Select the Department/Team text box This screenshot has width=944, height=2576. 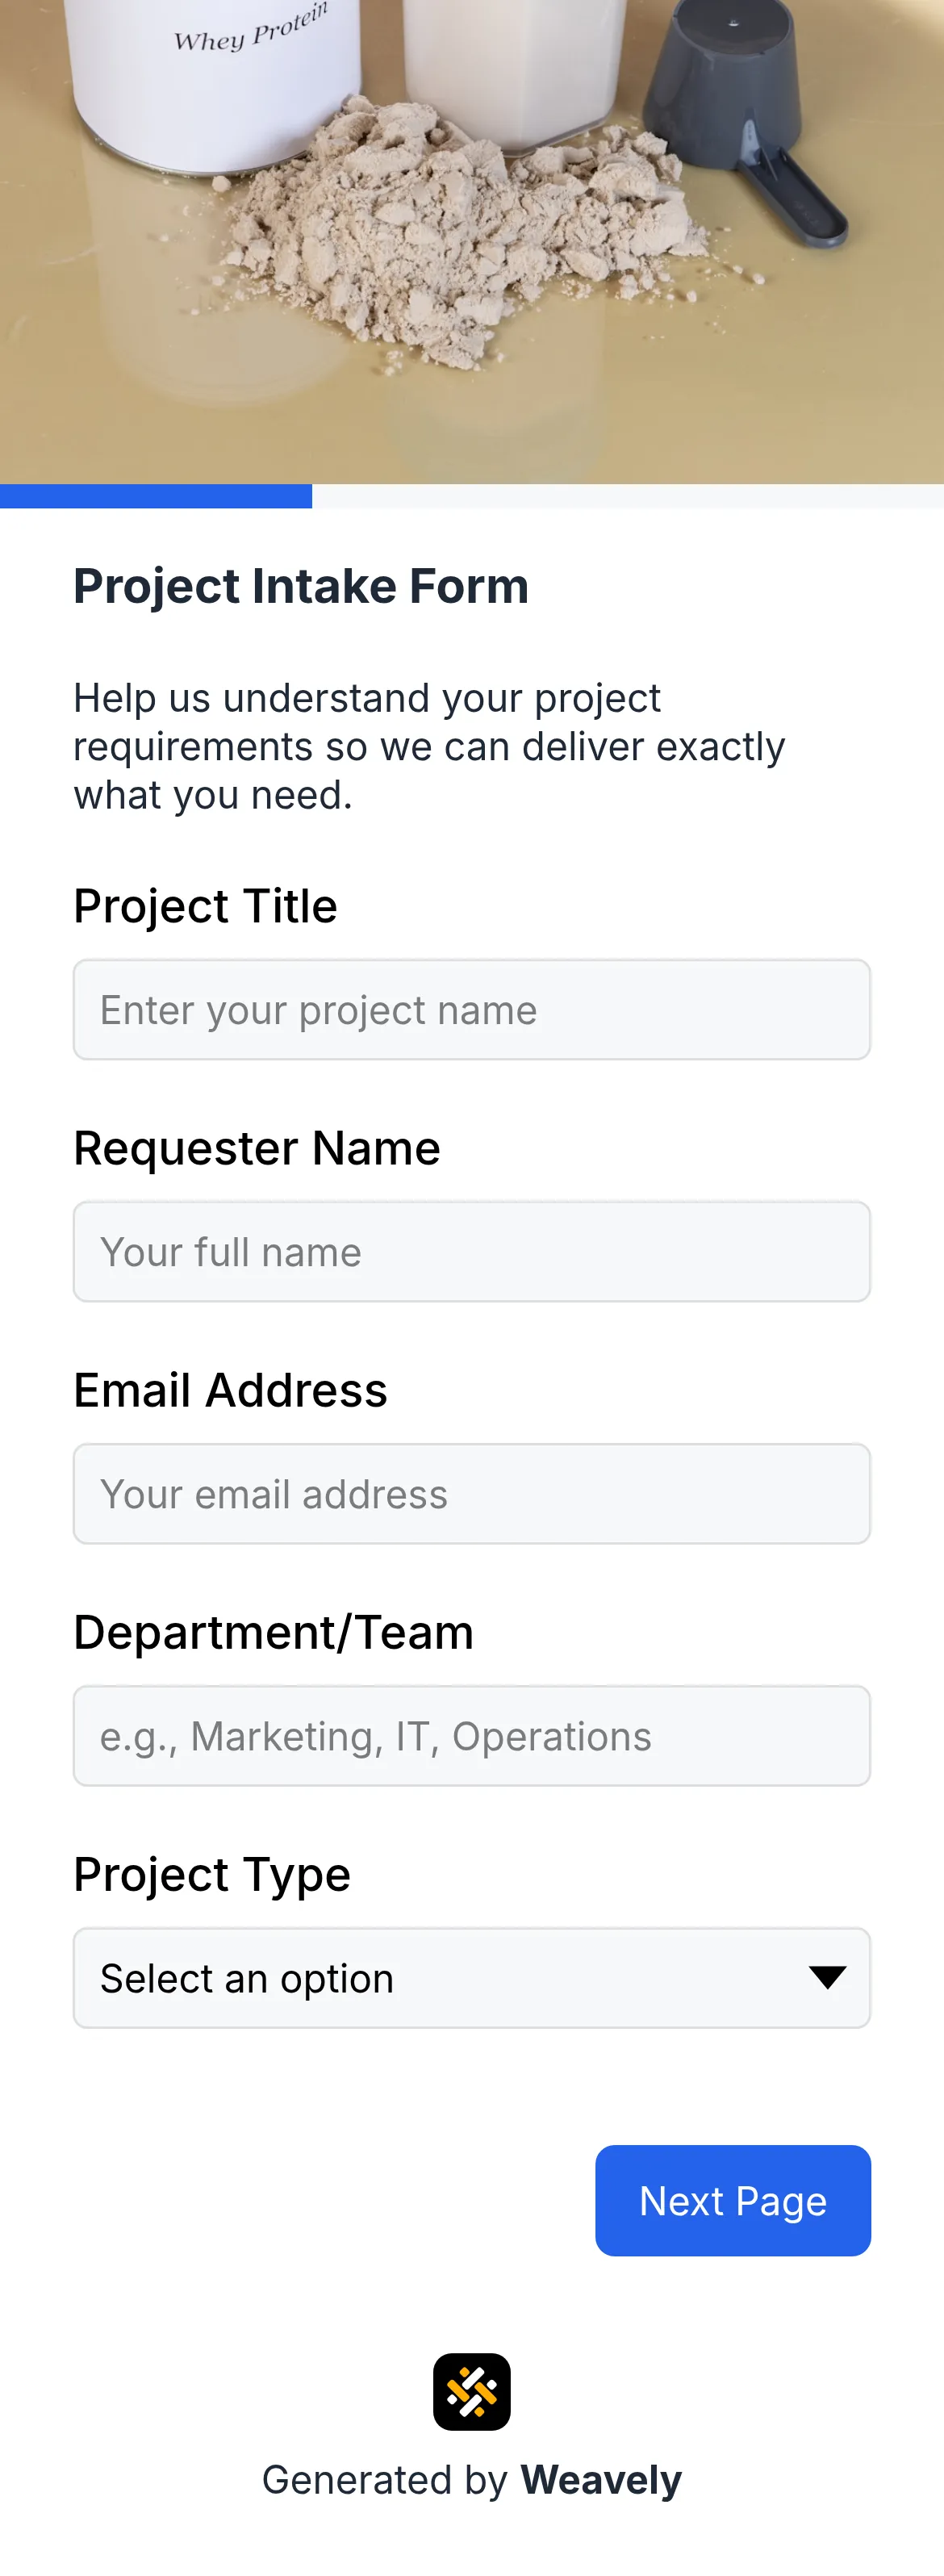click(471, 1735)
